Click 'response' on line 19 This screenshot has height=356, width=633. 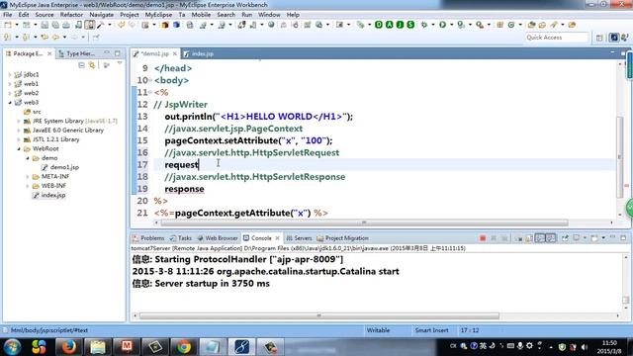tap(184, 189)
